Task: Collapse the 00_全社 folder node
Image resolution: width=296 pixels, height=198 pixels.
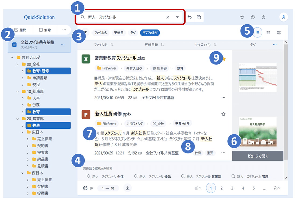Action: tap(17, 64)
